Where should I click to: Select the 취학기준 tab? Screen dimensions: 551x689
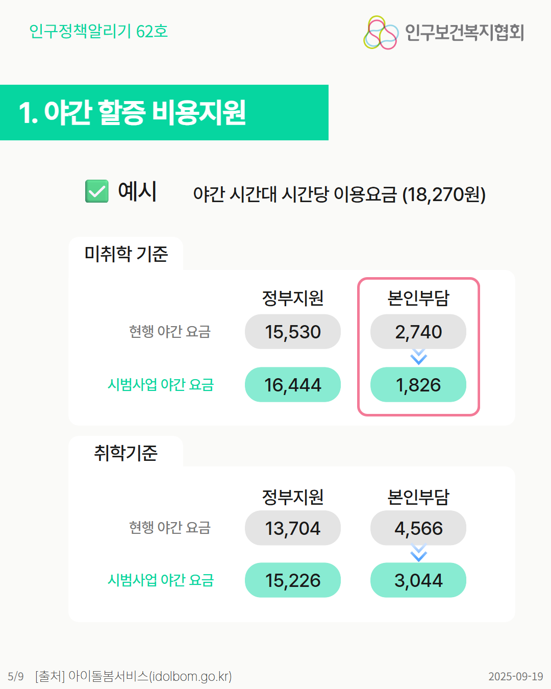click(x=126, y=453)
